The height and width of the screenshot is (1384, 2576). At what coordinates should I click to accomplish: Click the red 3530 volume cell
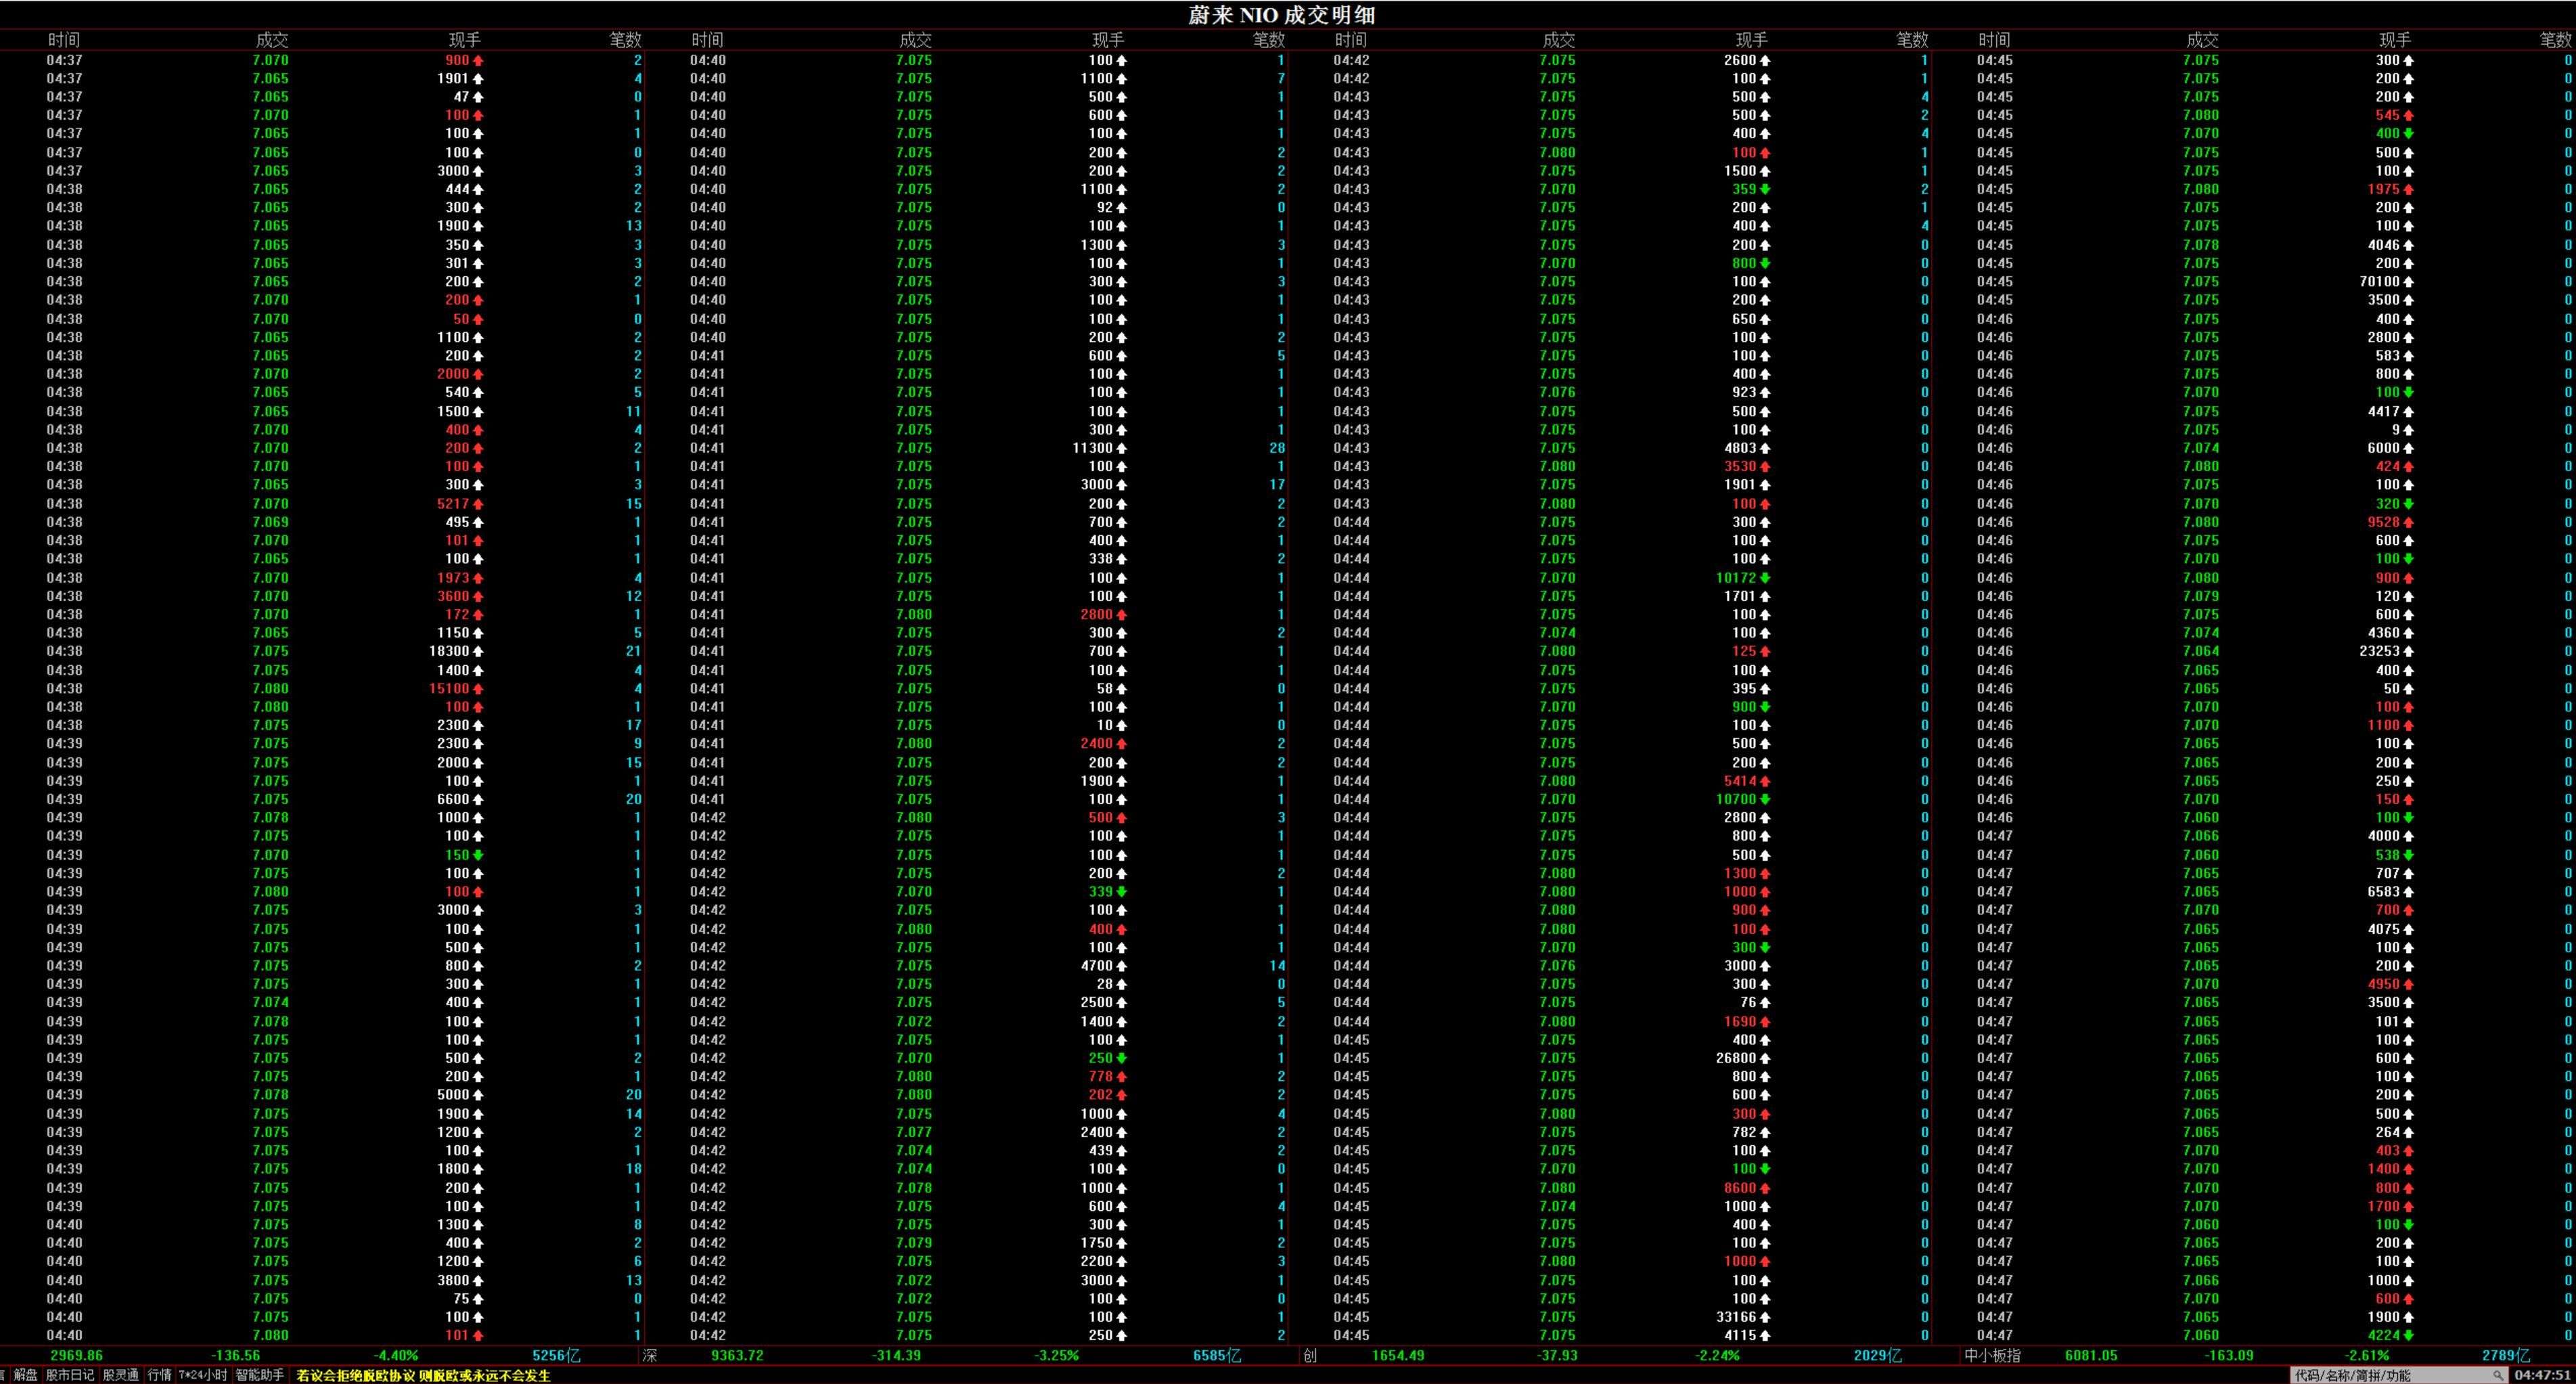pyautogui.click(x=1747, y=466)
